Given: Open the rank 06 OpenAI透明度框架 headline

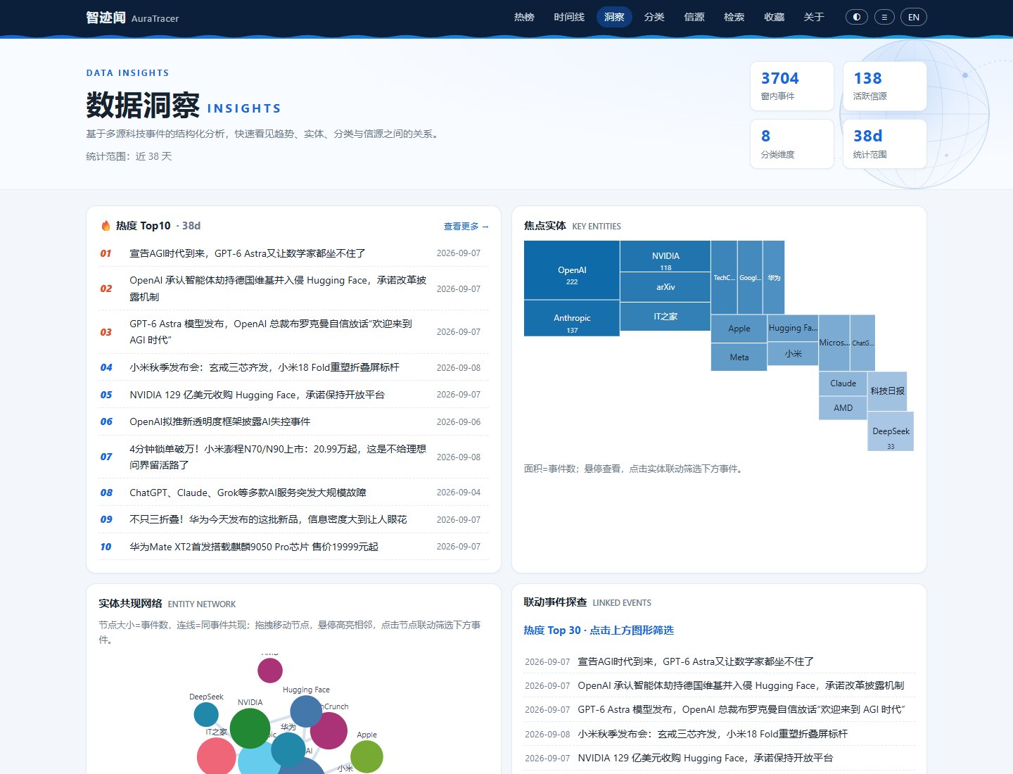Looking at the screenshot, I should 219,421.
